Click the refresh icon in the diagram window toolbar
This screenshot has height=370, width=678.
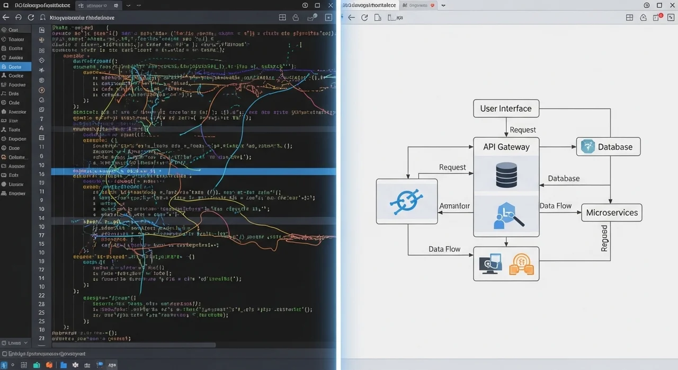(364, 17)
